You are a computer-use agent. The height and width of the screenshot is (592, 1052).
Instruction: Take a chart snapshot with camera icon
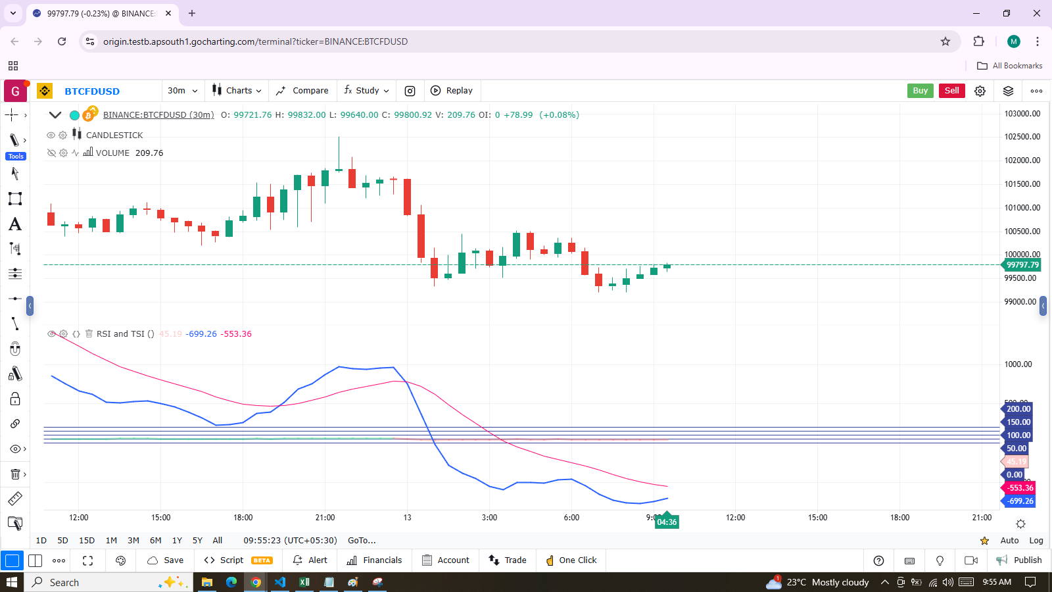pyautogui.click(x=410, y=91)
